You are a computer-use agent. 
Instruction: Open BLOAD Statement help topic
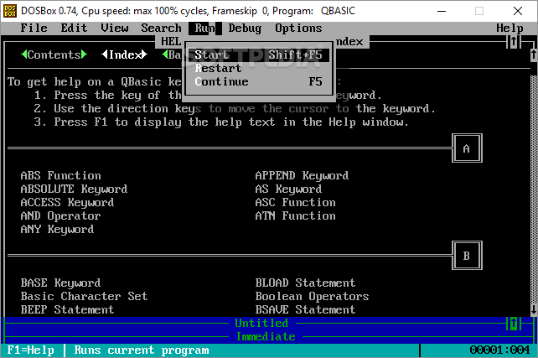click(x=305, y=283)
